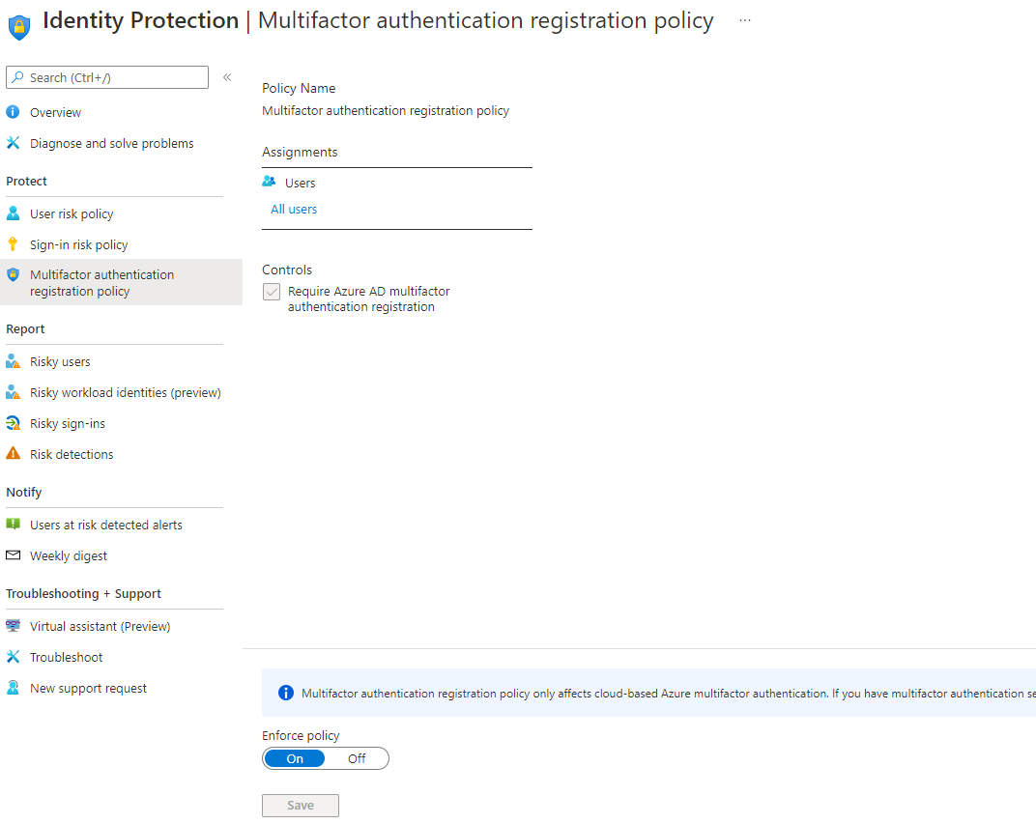
Task: Click the Troubleshoot tools icon
Action: (13, 656)
